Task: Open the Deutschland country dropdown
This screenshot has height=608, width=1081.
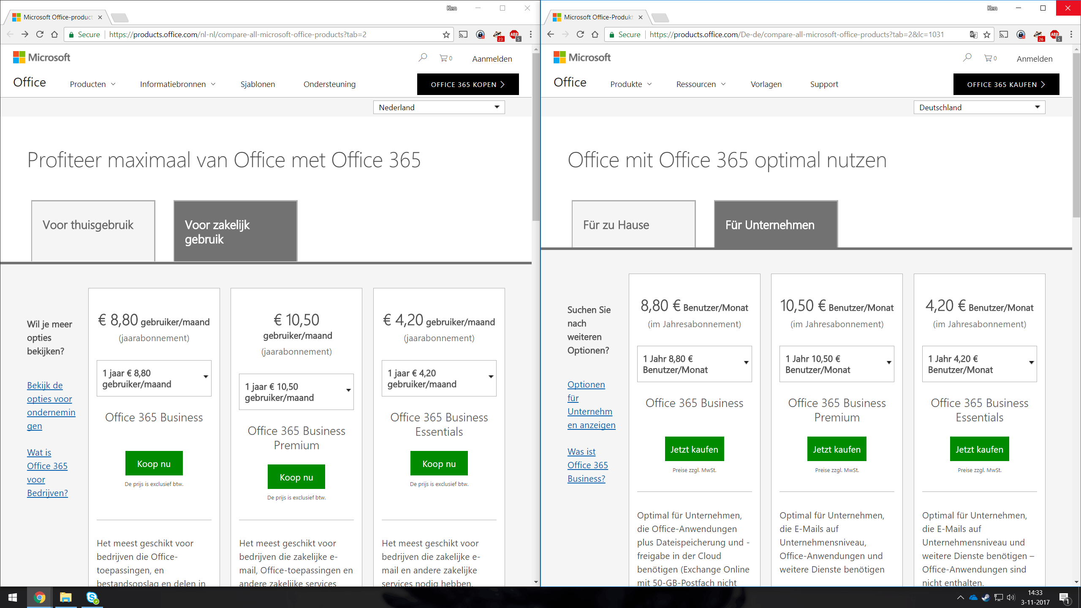Action: pos(979,107)
